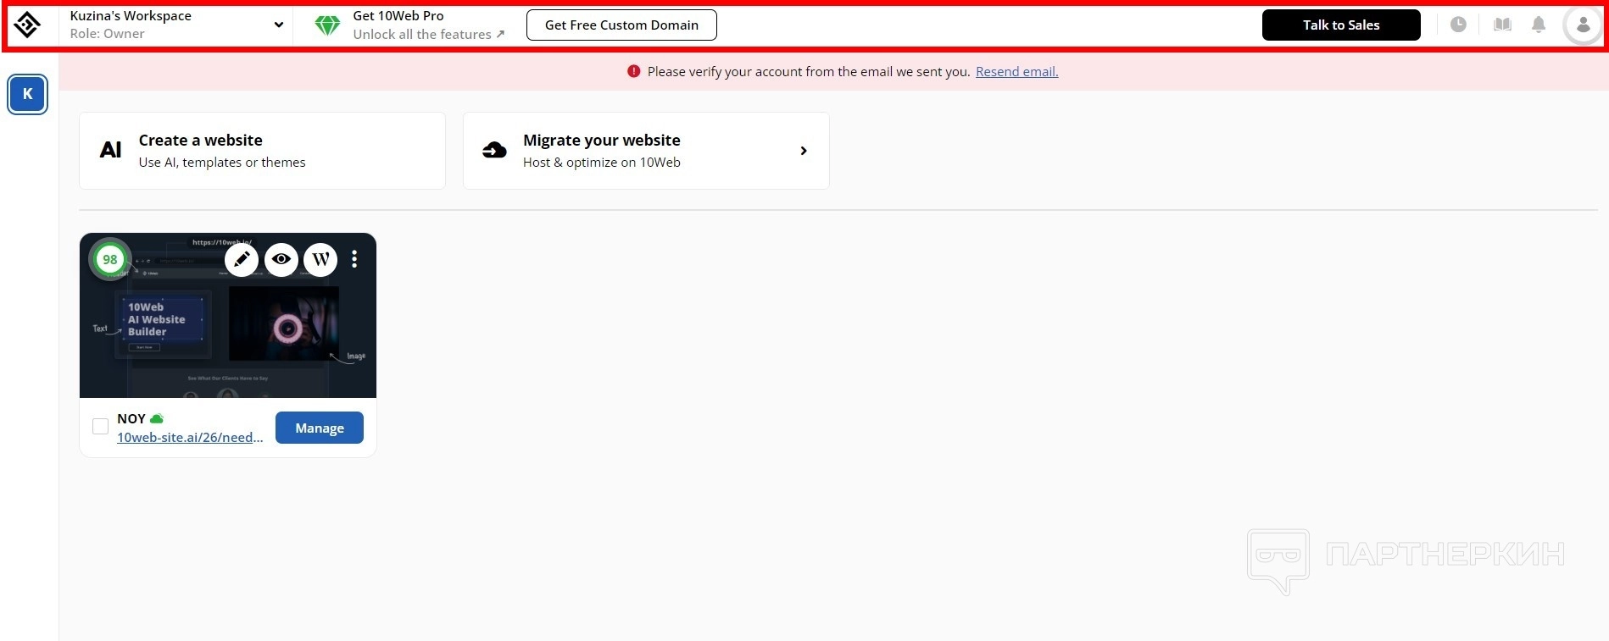Open the clock history icon

pos(1458,25)
